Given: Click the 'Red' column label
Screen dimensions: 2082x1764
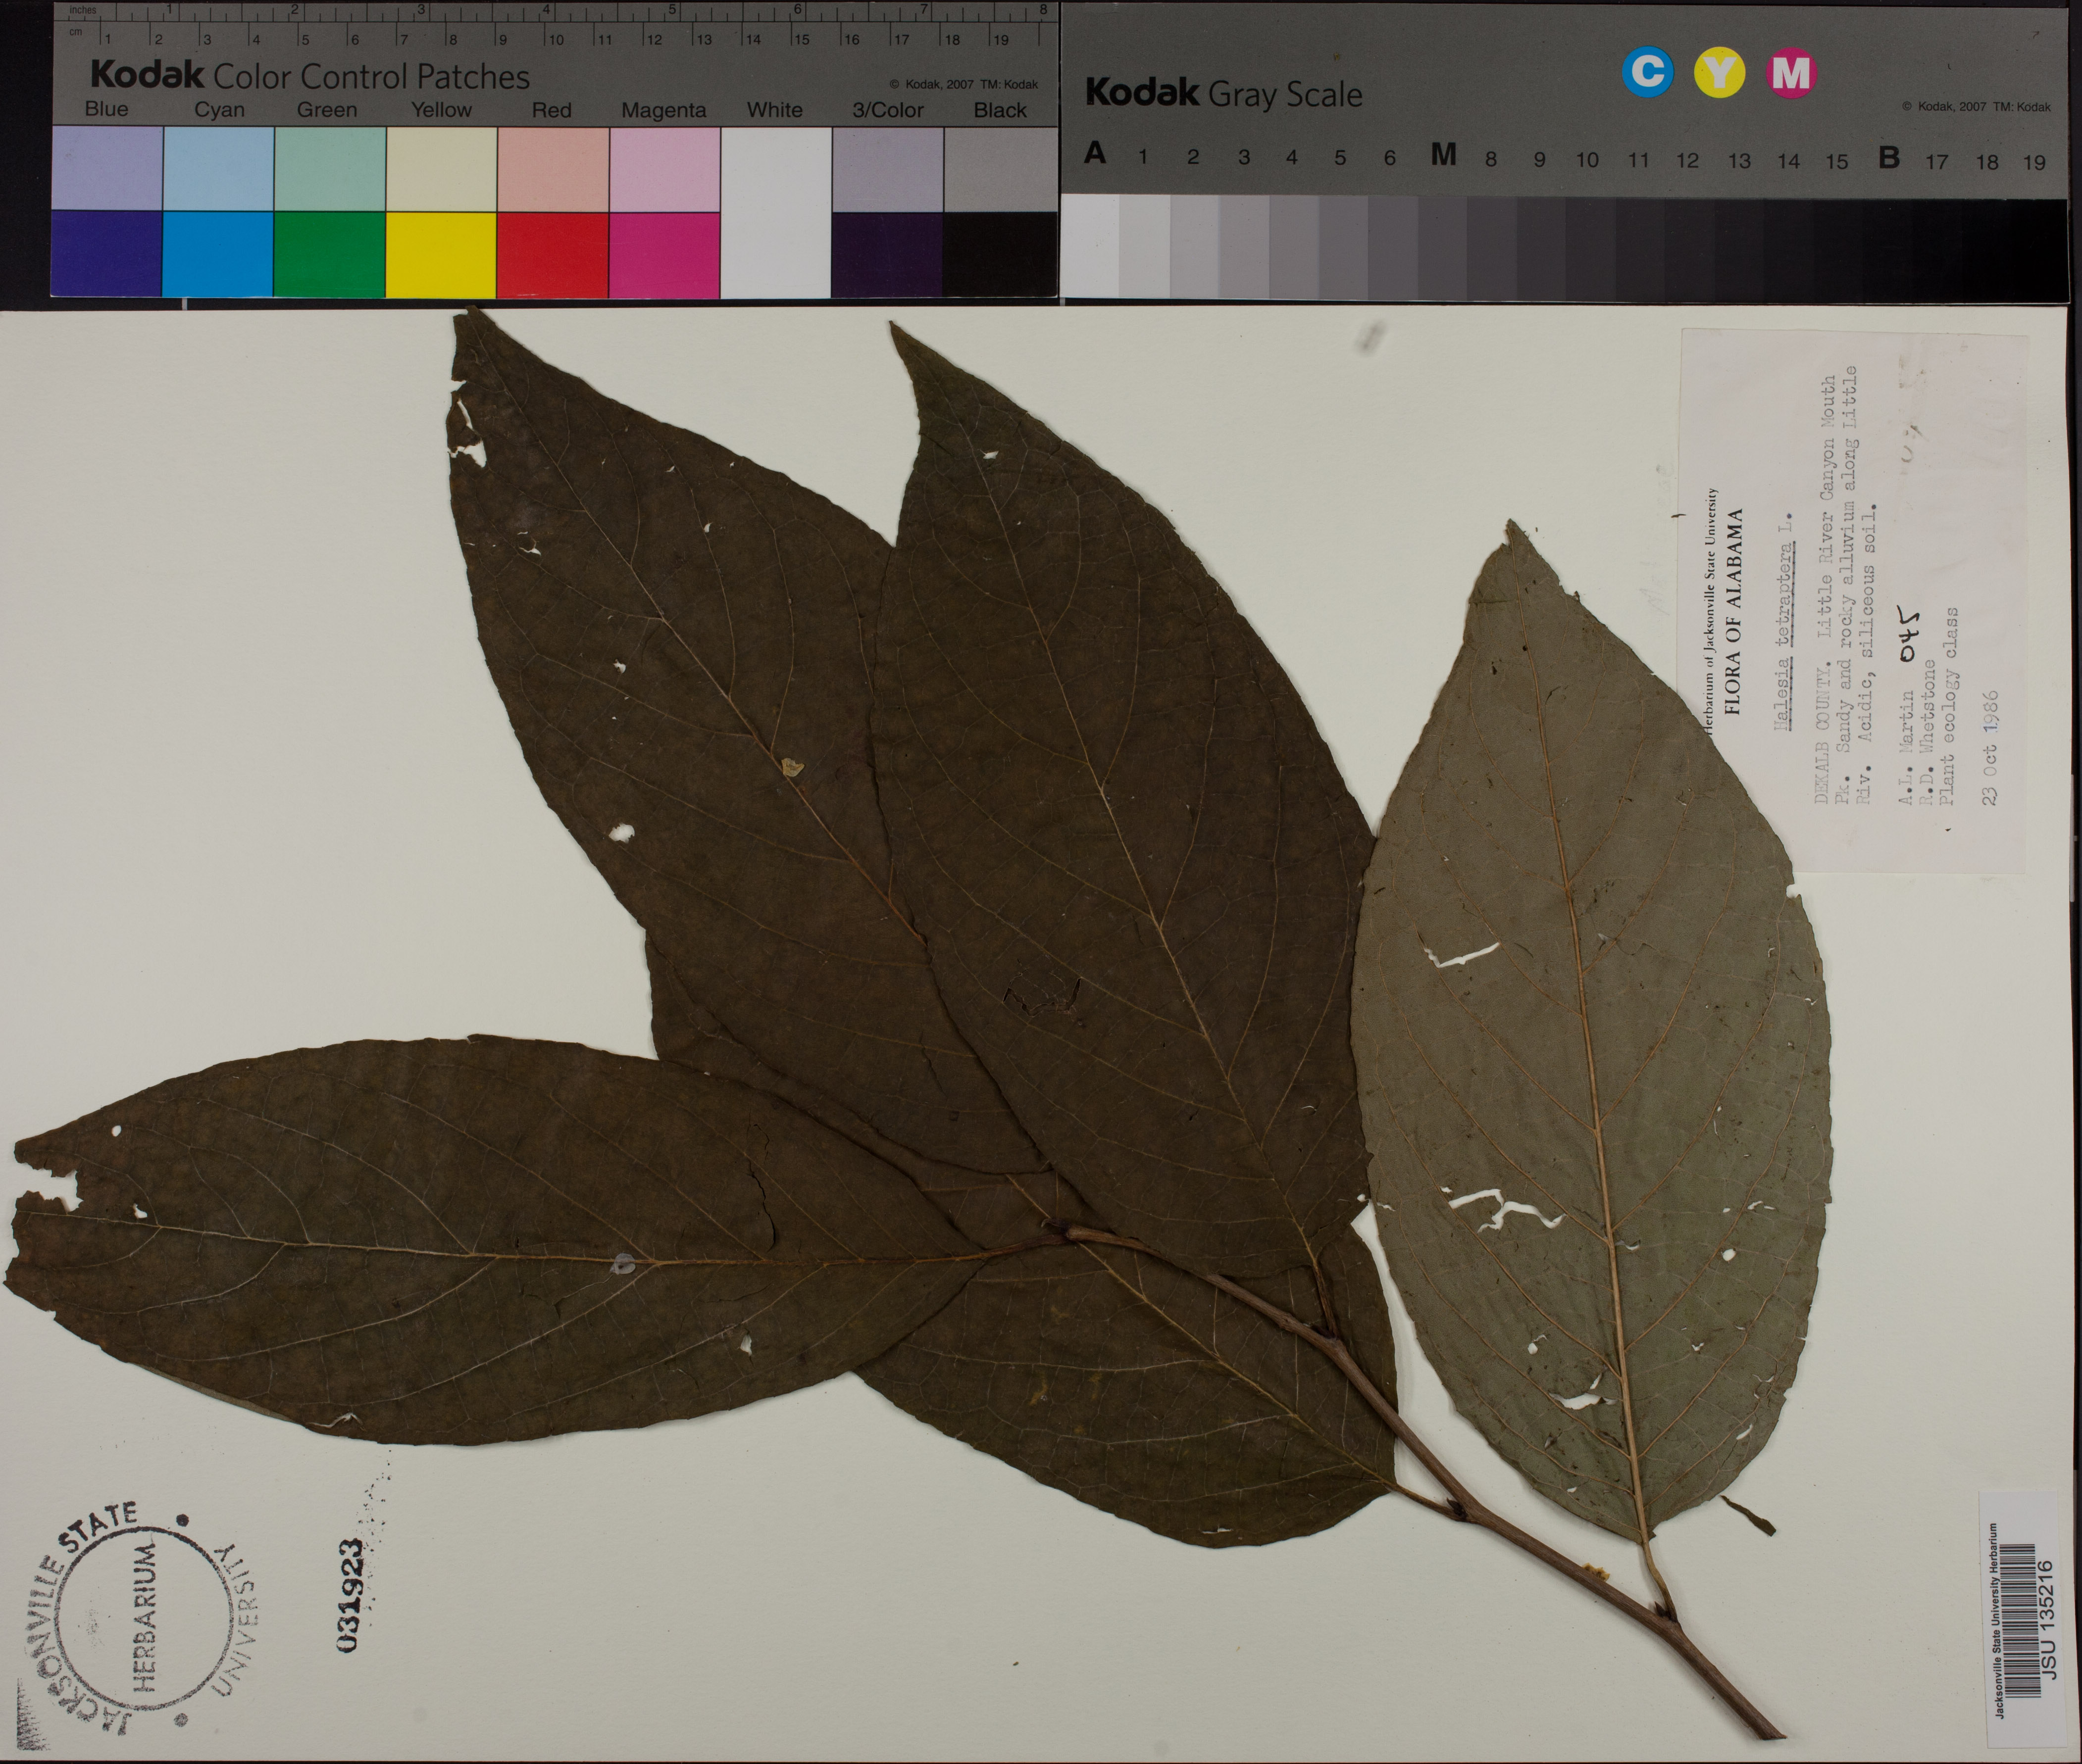Looking at the screenshot, I should [x=551, y=110].
